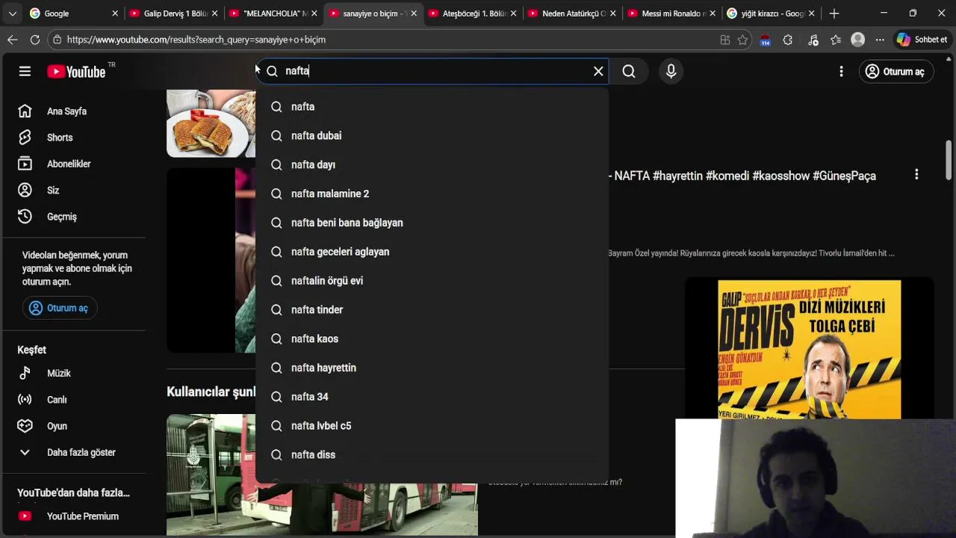Click the browser address bar URL
The width and height of the screenshot is (956, 538).
click(x=196, y=40)
